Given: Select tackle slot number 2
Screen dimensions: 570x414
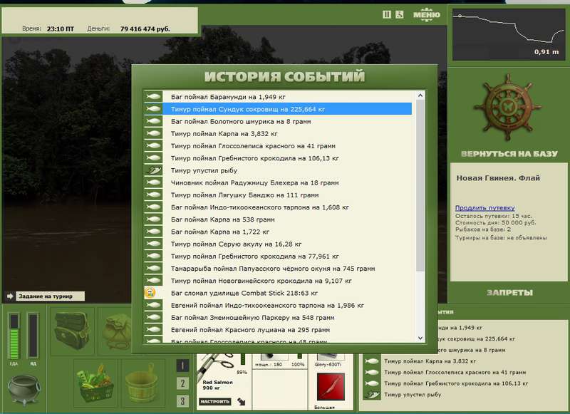Looking at the screenshot, I should click(182, 383).
